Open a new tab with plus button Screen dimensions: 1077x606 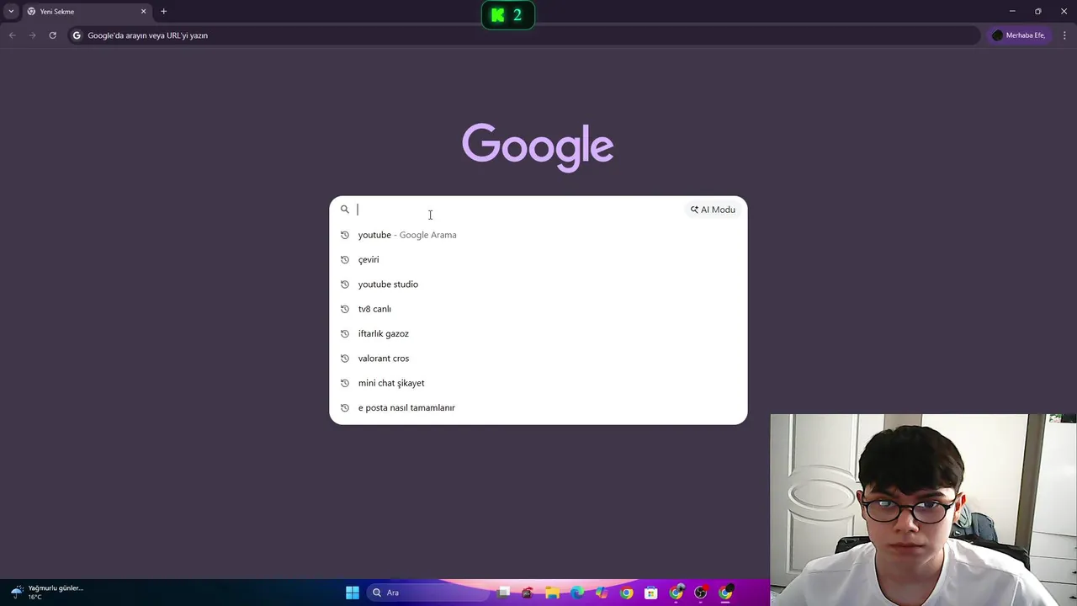pos(163,12)
